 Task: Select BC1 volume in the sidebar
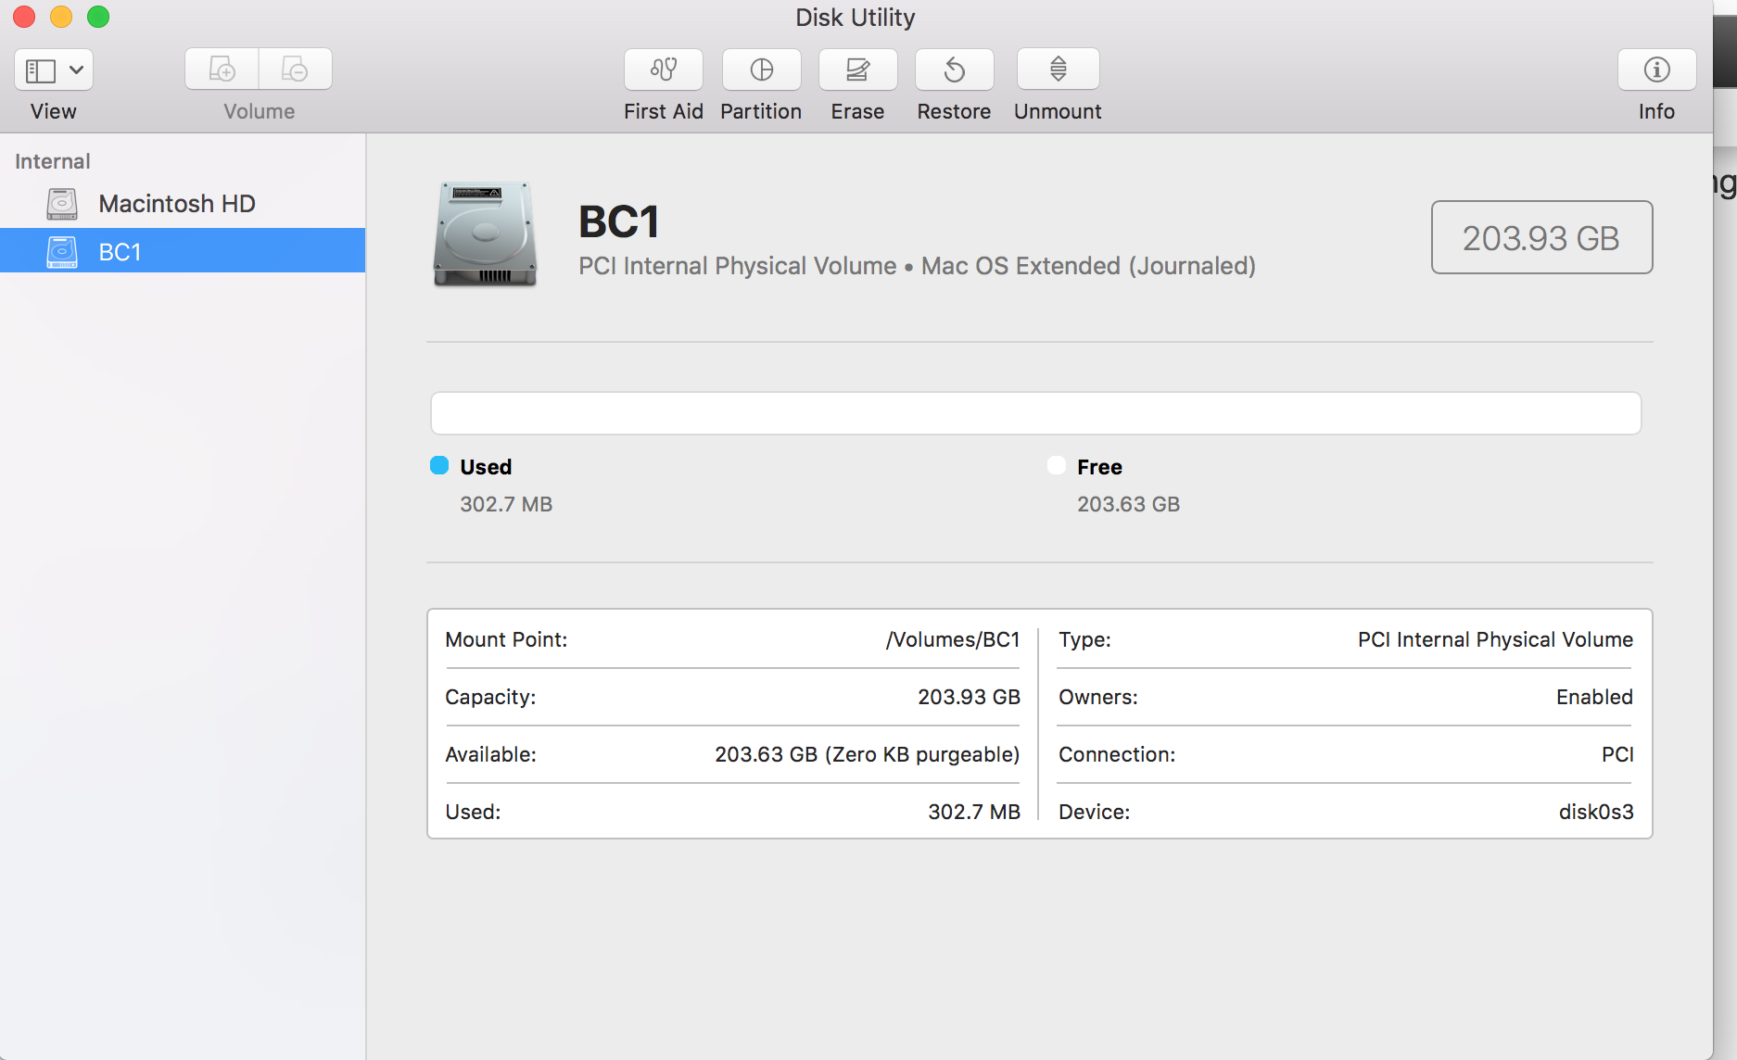pyautogui.click(x=183, y=251)
